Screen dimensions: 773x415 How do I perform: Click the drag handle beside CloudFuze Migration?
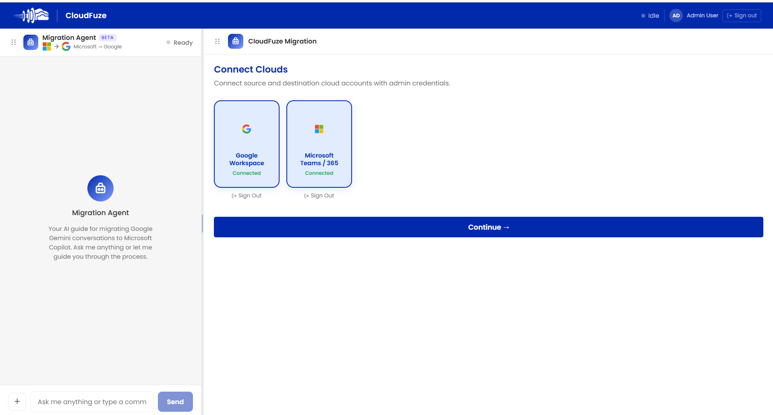(x=218, y=41)
